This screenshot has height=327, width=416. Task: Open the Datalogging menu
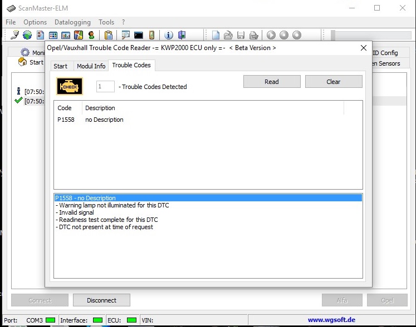pos(72,22)
